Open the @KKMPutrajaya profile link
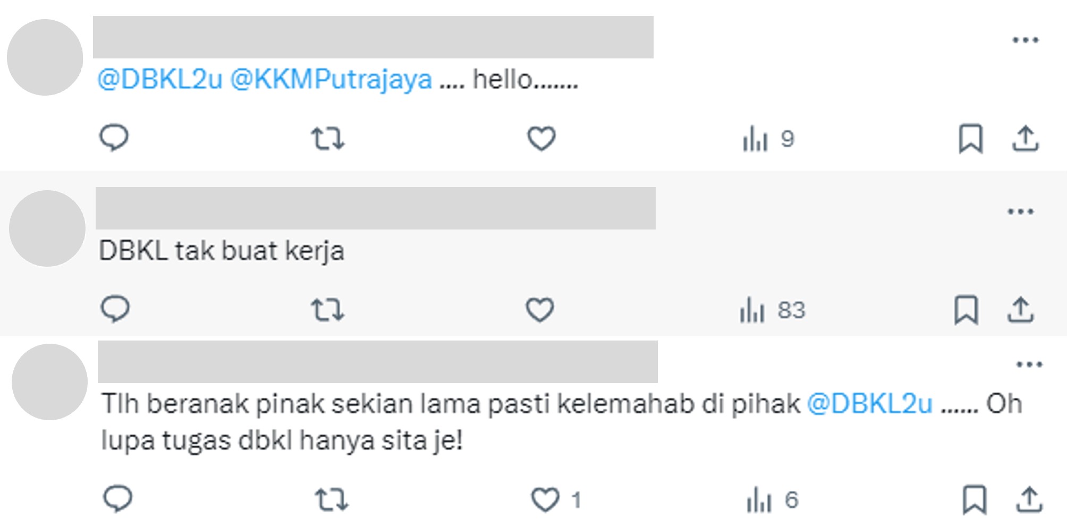 click(331, 80)
